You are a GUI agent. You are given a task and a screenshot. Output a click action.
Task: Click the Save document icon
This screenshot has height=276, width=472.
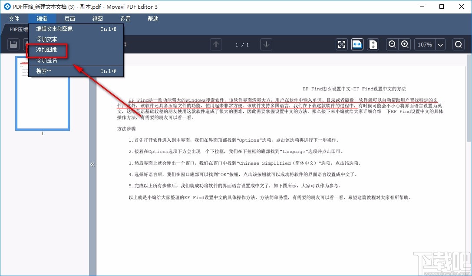pos(13,44)
